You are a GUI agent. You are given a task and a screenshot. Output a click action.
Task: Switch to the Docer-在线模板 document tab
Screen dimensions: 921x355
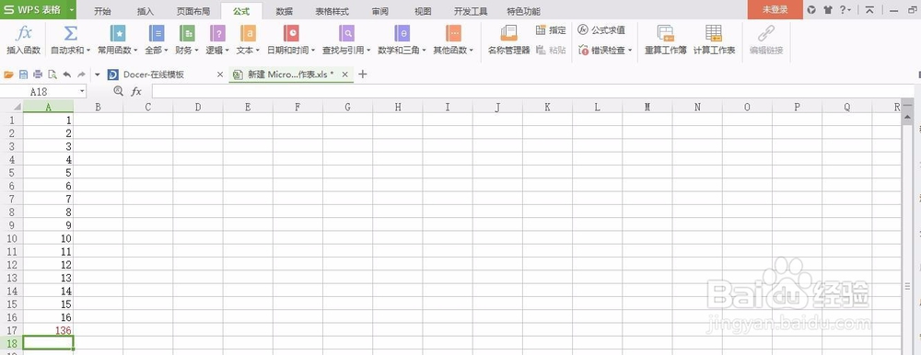pyautogui.click(x=153, y=74)
